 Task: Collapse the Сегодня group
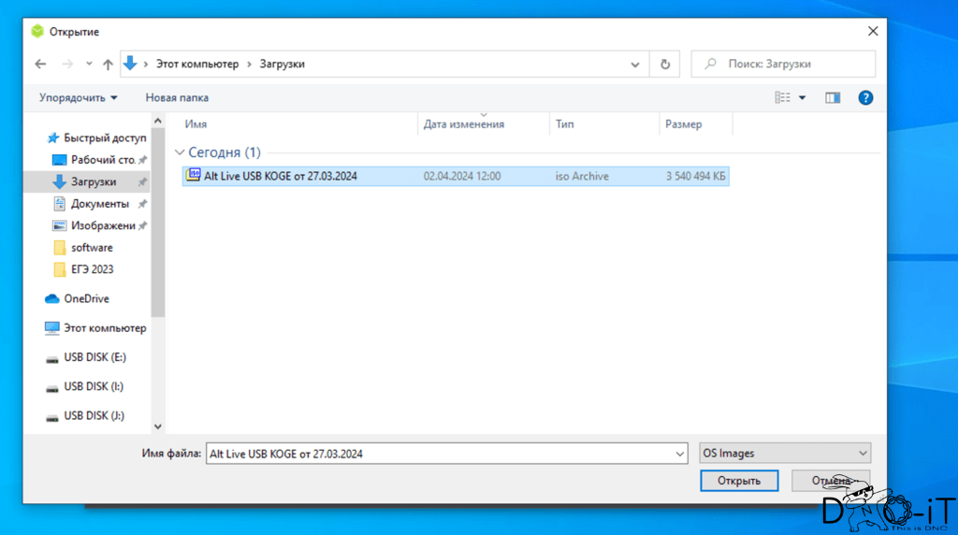coord(180,152)
